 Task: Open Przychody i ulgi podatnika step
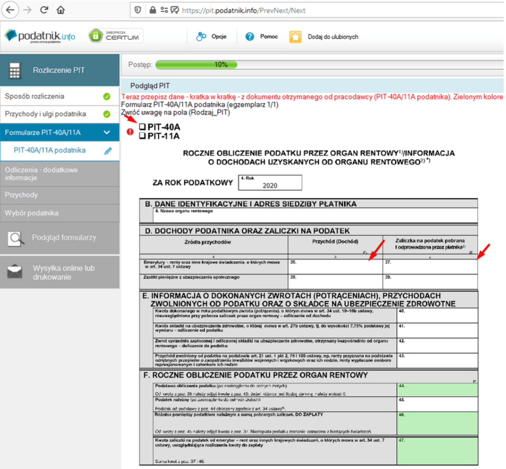pyautogui.click(x=59, y=114)
